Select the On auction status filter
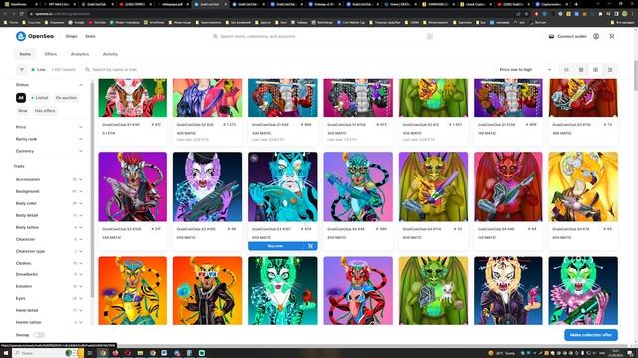 pos(66,98)
